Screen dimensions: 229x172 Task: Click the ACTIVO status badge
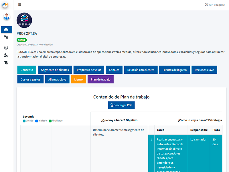coord(22,40)
